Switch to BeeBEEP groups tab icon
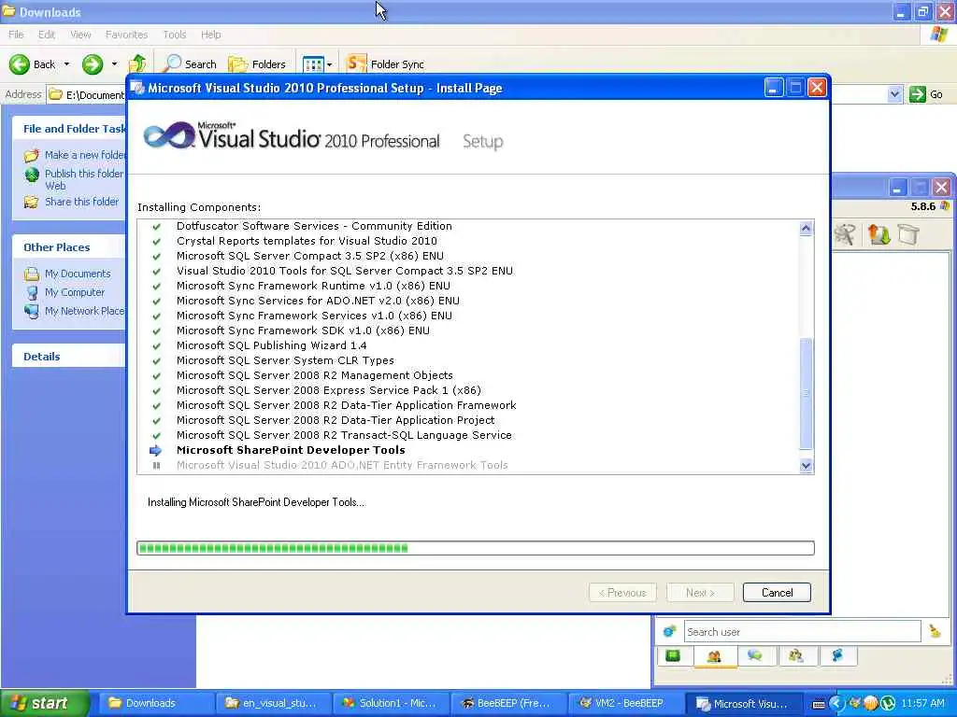Screen dimensions: 957x717 [796, 655]
